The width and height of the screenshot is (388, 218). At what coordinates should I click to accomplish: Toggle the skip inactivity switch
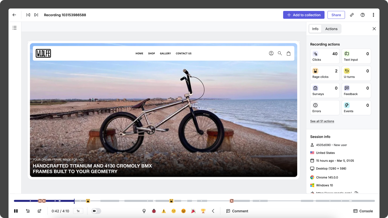[96, 211]
